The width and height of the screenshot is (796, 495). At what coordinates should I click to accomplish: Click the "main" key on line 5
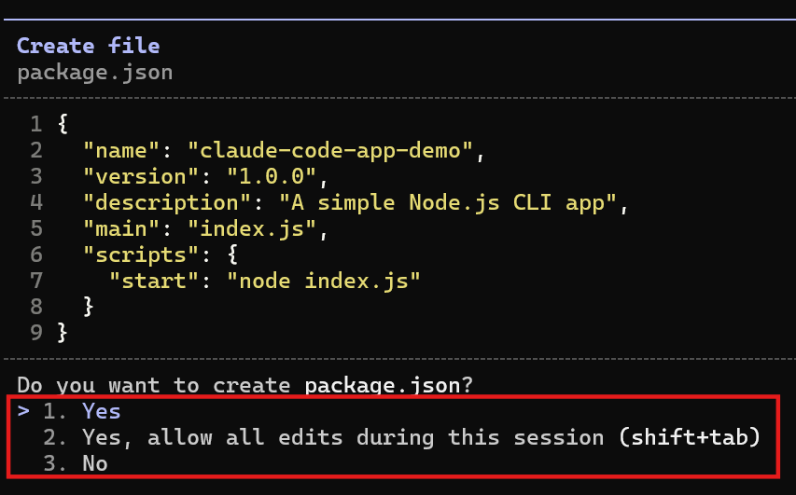tap(122, 228)
